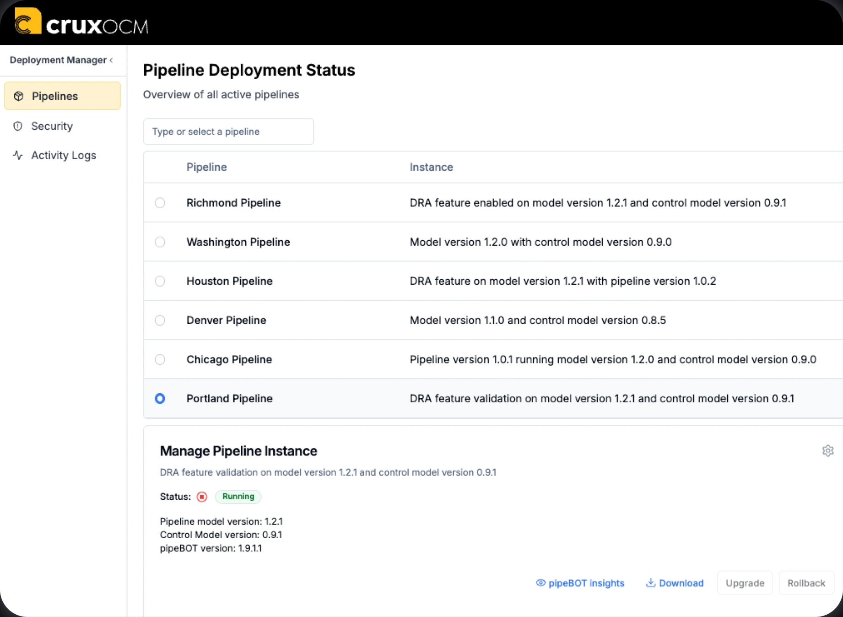Click the 'Portland Pipeline' name

[x=229, y=399]
